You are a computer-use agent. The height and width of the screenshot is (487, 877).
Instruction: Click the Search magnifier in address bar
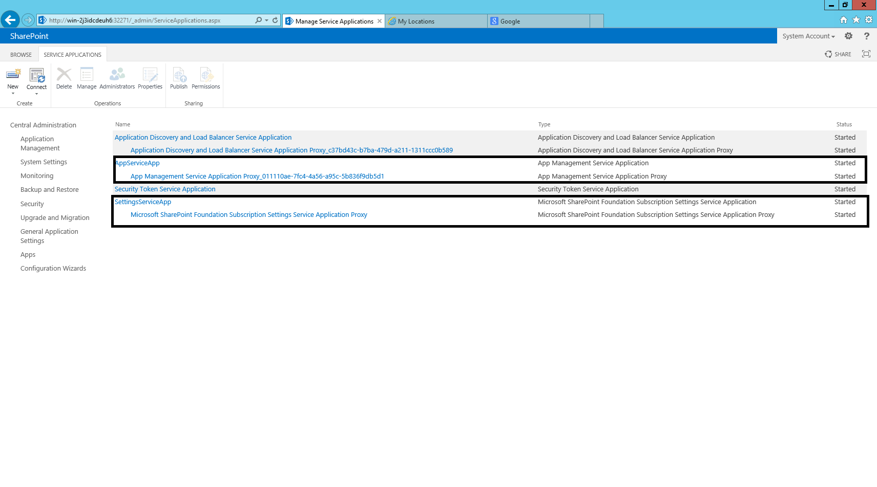click(x=258, y=20)
